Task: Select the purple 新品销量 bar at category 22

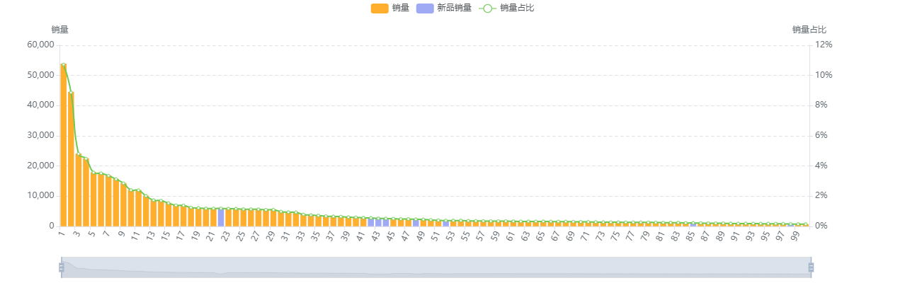Action: pyautogui.click(x=221, y=217)
